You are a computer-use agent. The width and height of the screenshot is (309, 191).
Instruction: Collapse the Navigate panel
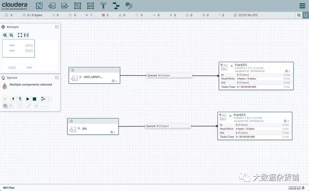pyautogui.click(x=57, y=27)
